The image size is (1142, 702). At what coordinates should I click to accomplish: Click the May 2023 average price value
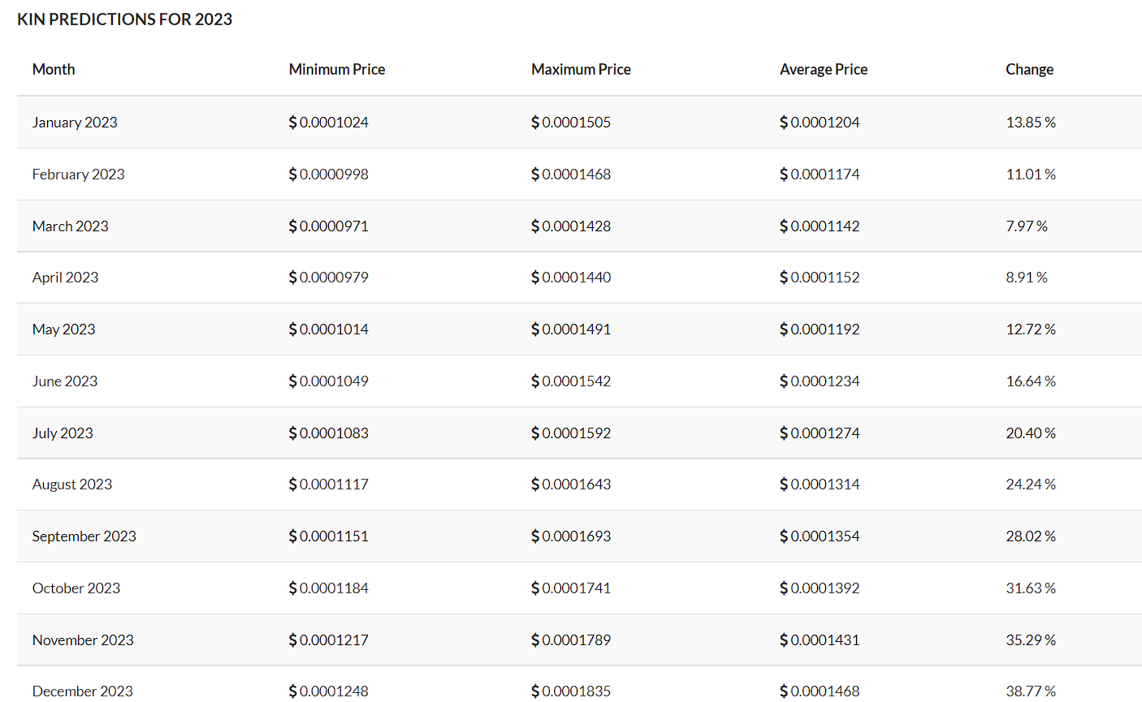820,329
